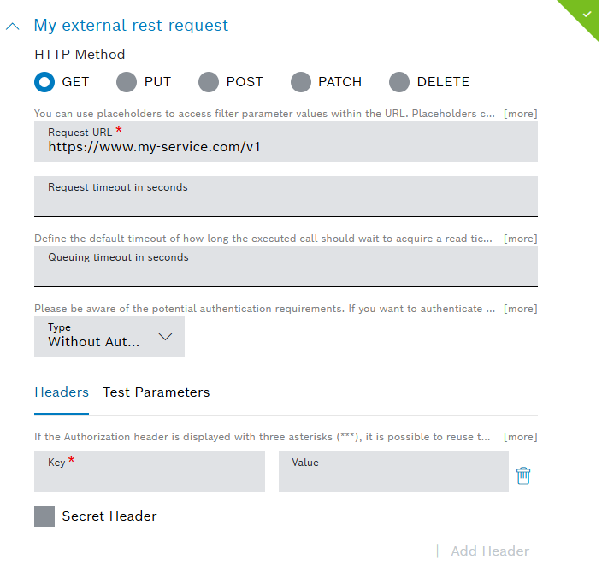Focus the Request URL field
Image resolution: width=602 pixels, height=566 pixels.
point(286,147)
